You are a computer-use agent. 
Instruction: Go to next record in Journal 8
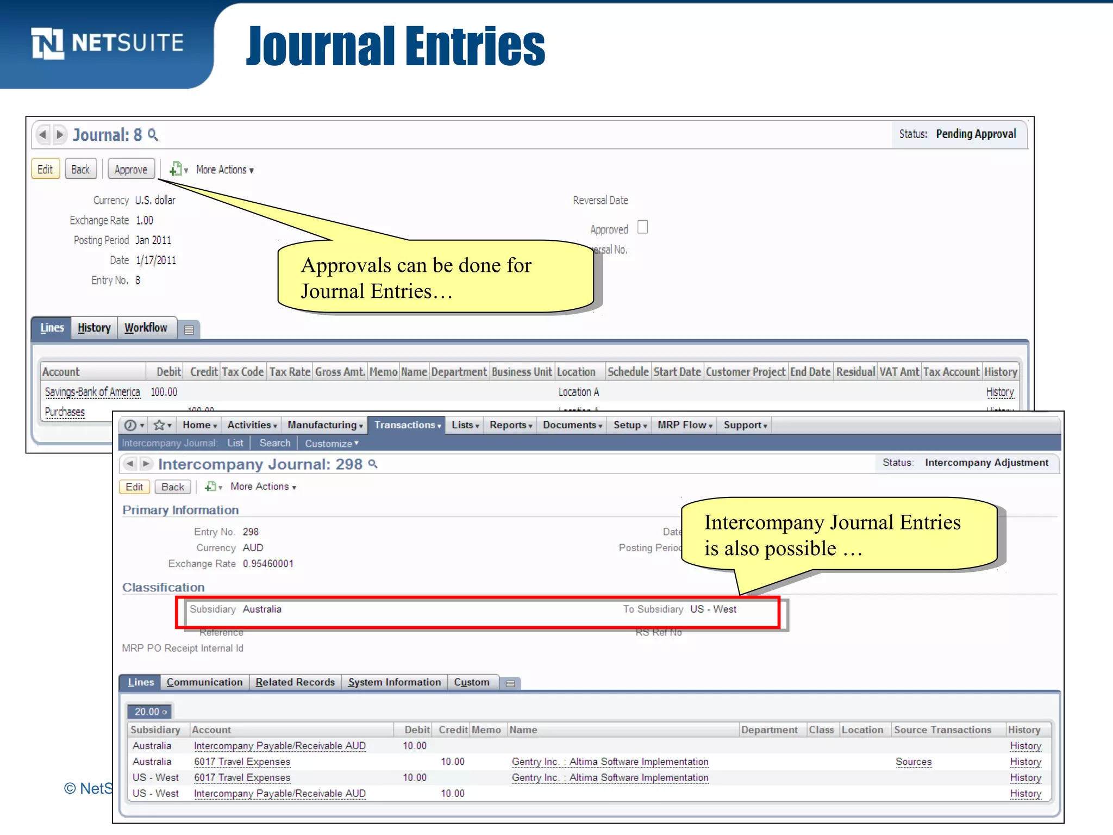pos(59,134)
